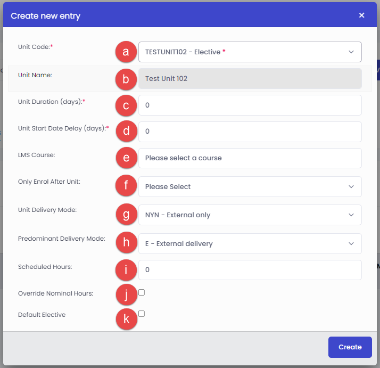Click the LMS Course selection field
Image resolution: width=380 pixels, height=368 pixels.
click(x=250, y=158)
